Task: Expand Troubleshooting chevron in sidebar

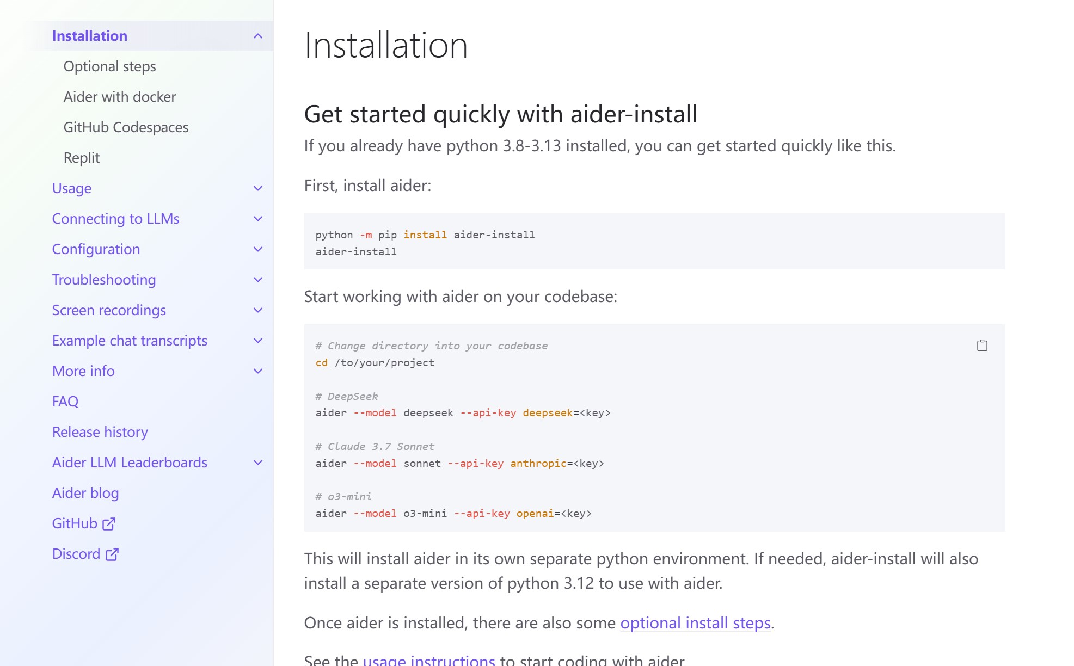Action: tap(258, 280)
